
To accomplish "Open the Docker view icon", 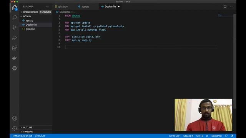I will (15, 58).
